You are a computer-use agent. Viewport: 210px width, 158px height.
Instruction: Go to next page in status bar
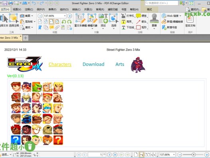[109, 155]
